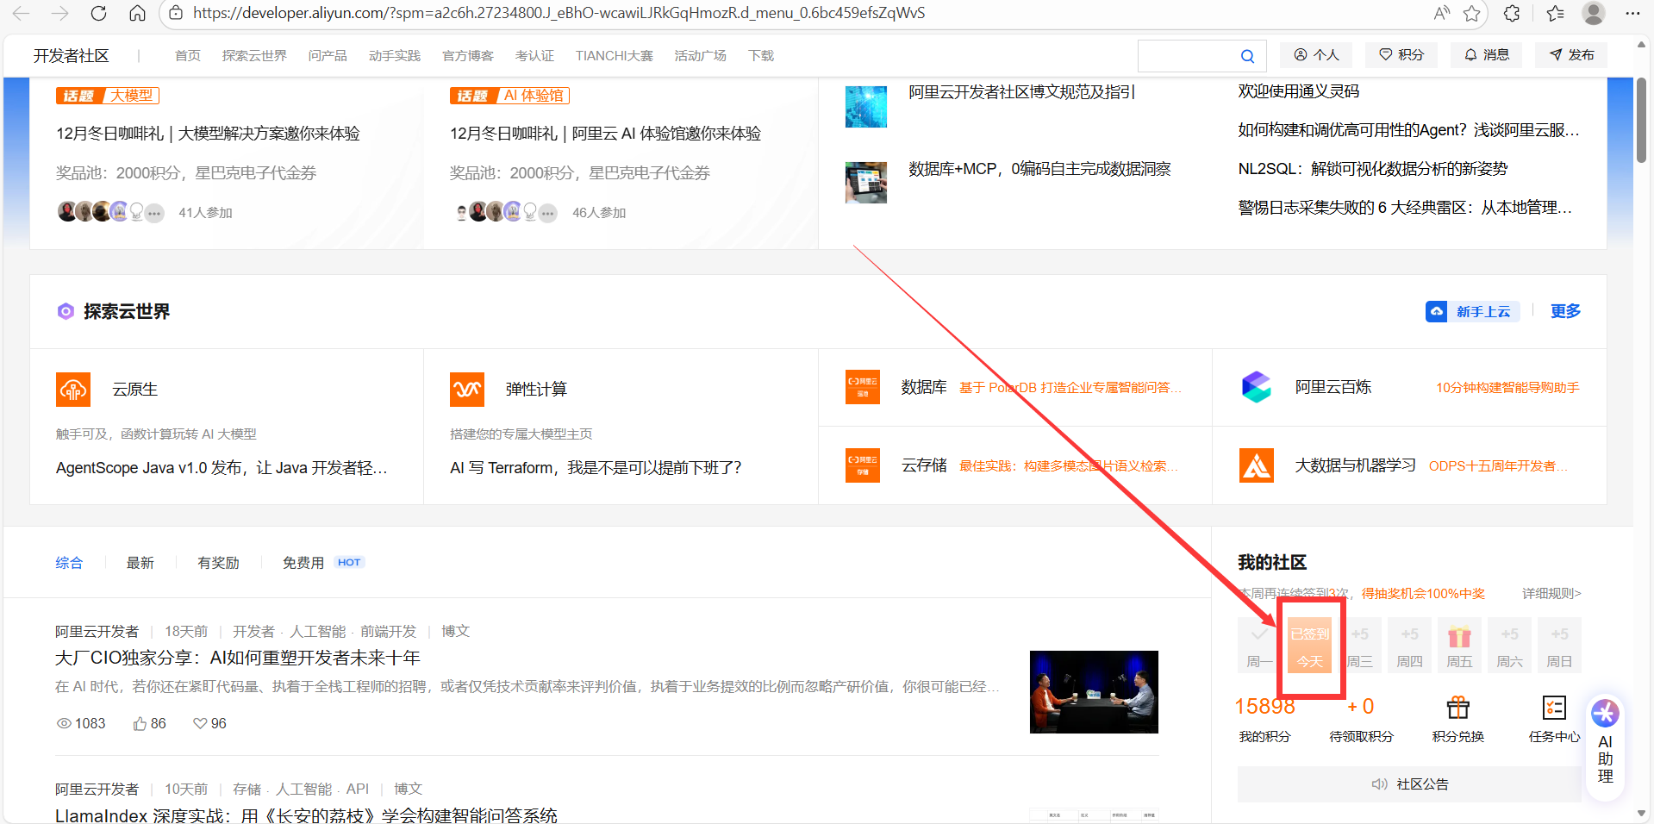
Task: Click the 大数据与机器学习 icon
Action: tap(1257, 465)
